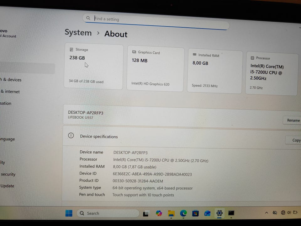The image size is (301, 226).
Task: Click the crossed-out tray icon beside chevron
Action: 275,213
